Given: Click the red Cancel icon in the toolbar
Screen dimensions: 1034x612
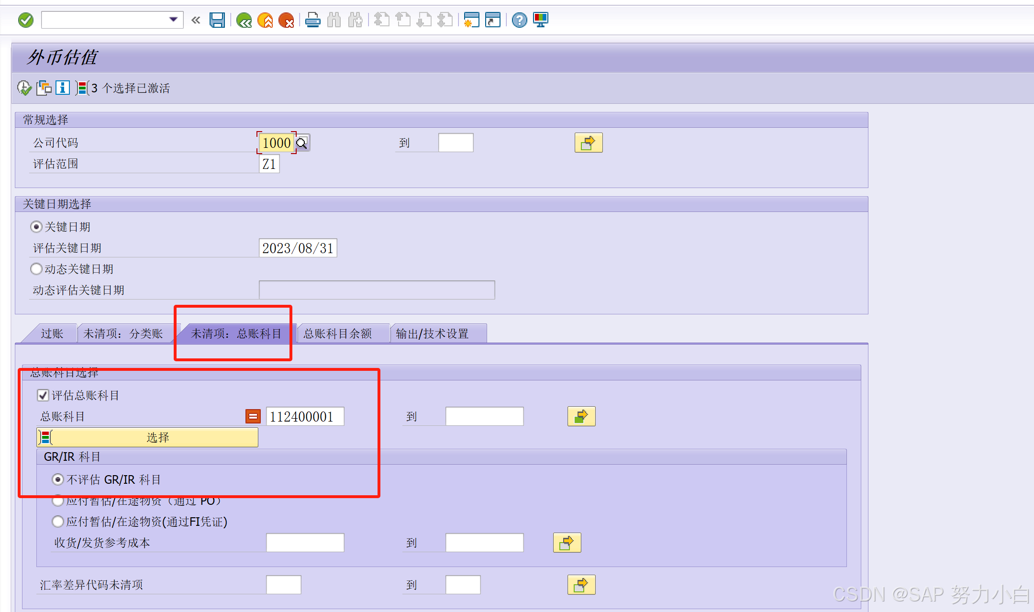Looking at the screenshot, I should tap(286, 20).
